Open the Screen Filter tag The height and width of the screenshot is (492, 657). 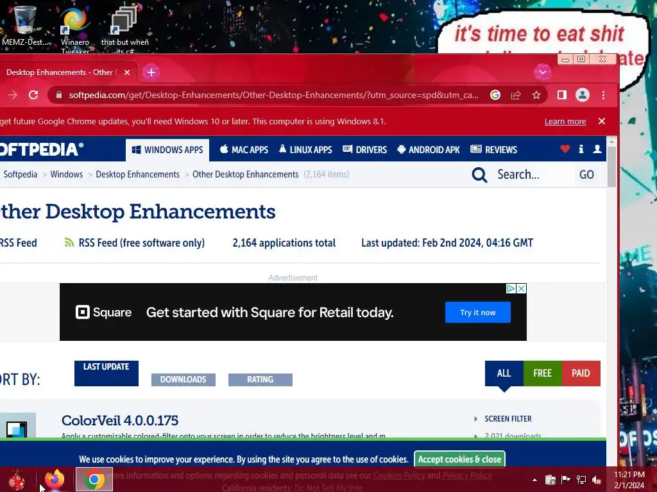click(x=508, y=419)
